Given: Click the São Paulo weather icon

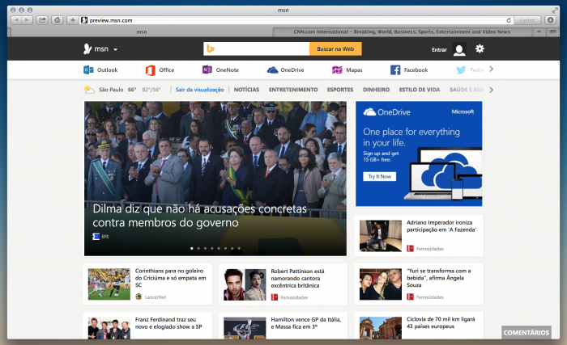Looking at the screenshot, I should (89, 89).
